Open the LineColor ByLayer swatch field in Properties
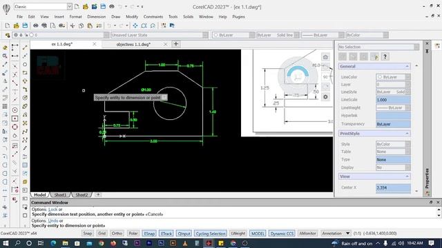The image size is (442, 248). [393, 77]
